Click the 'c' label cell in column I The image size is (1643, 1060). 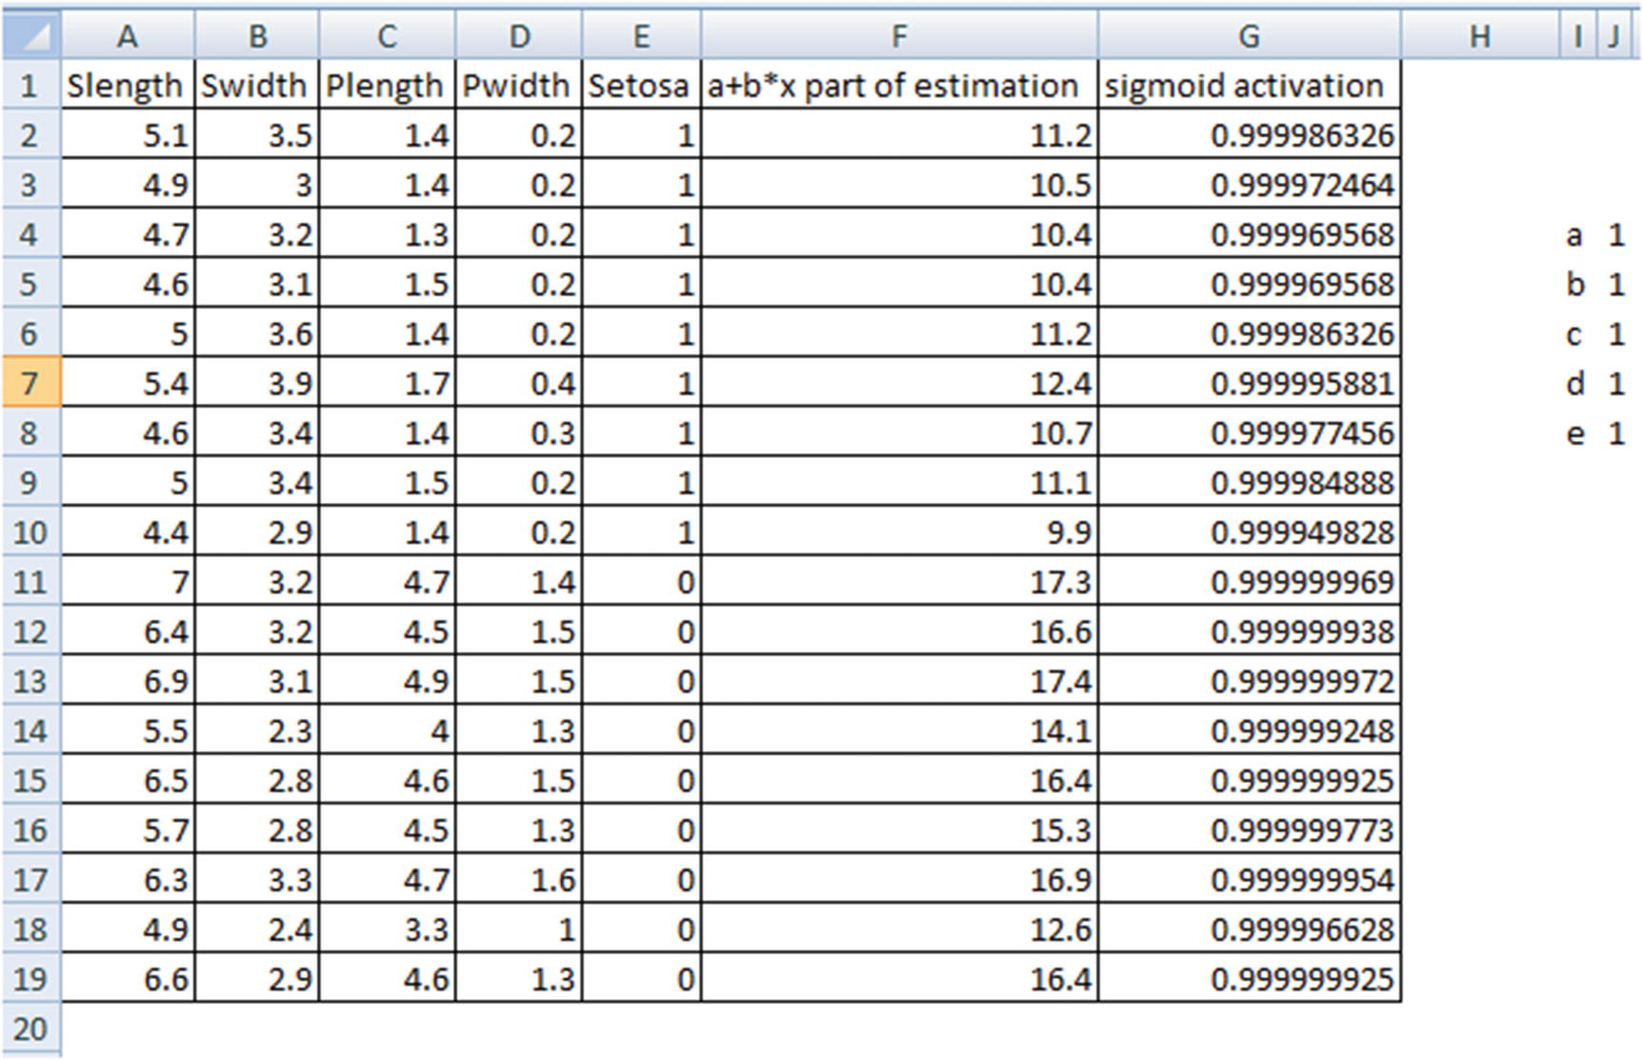(1575, 334)
